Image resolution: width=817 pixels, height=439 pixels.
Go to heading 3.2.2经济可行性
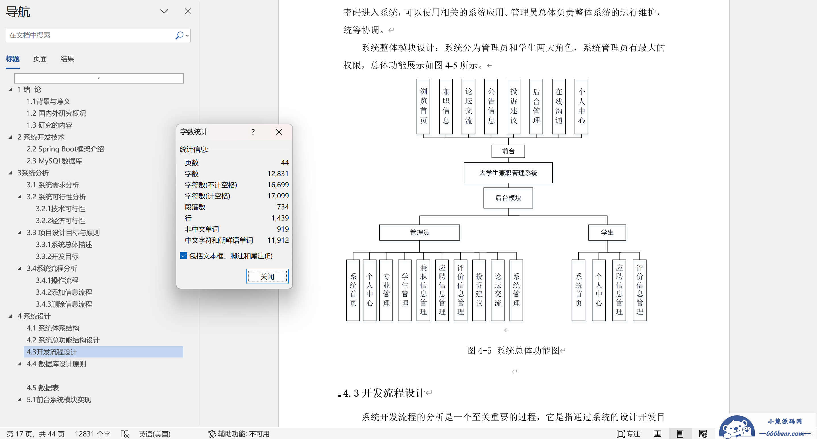click(x=61, y=220)
